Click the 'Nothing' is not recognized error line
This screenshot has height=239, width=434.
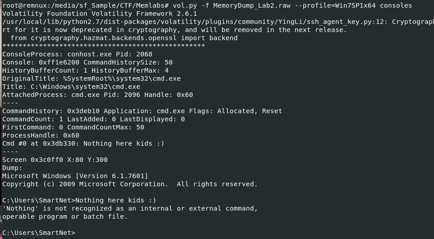[129, 208]
